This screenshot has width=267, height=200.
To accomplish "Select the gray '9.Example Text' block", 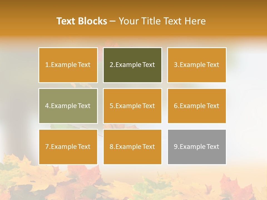I will pos(197,147).
